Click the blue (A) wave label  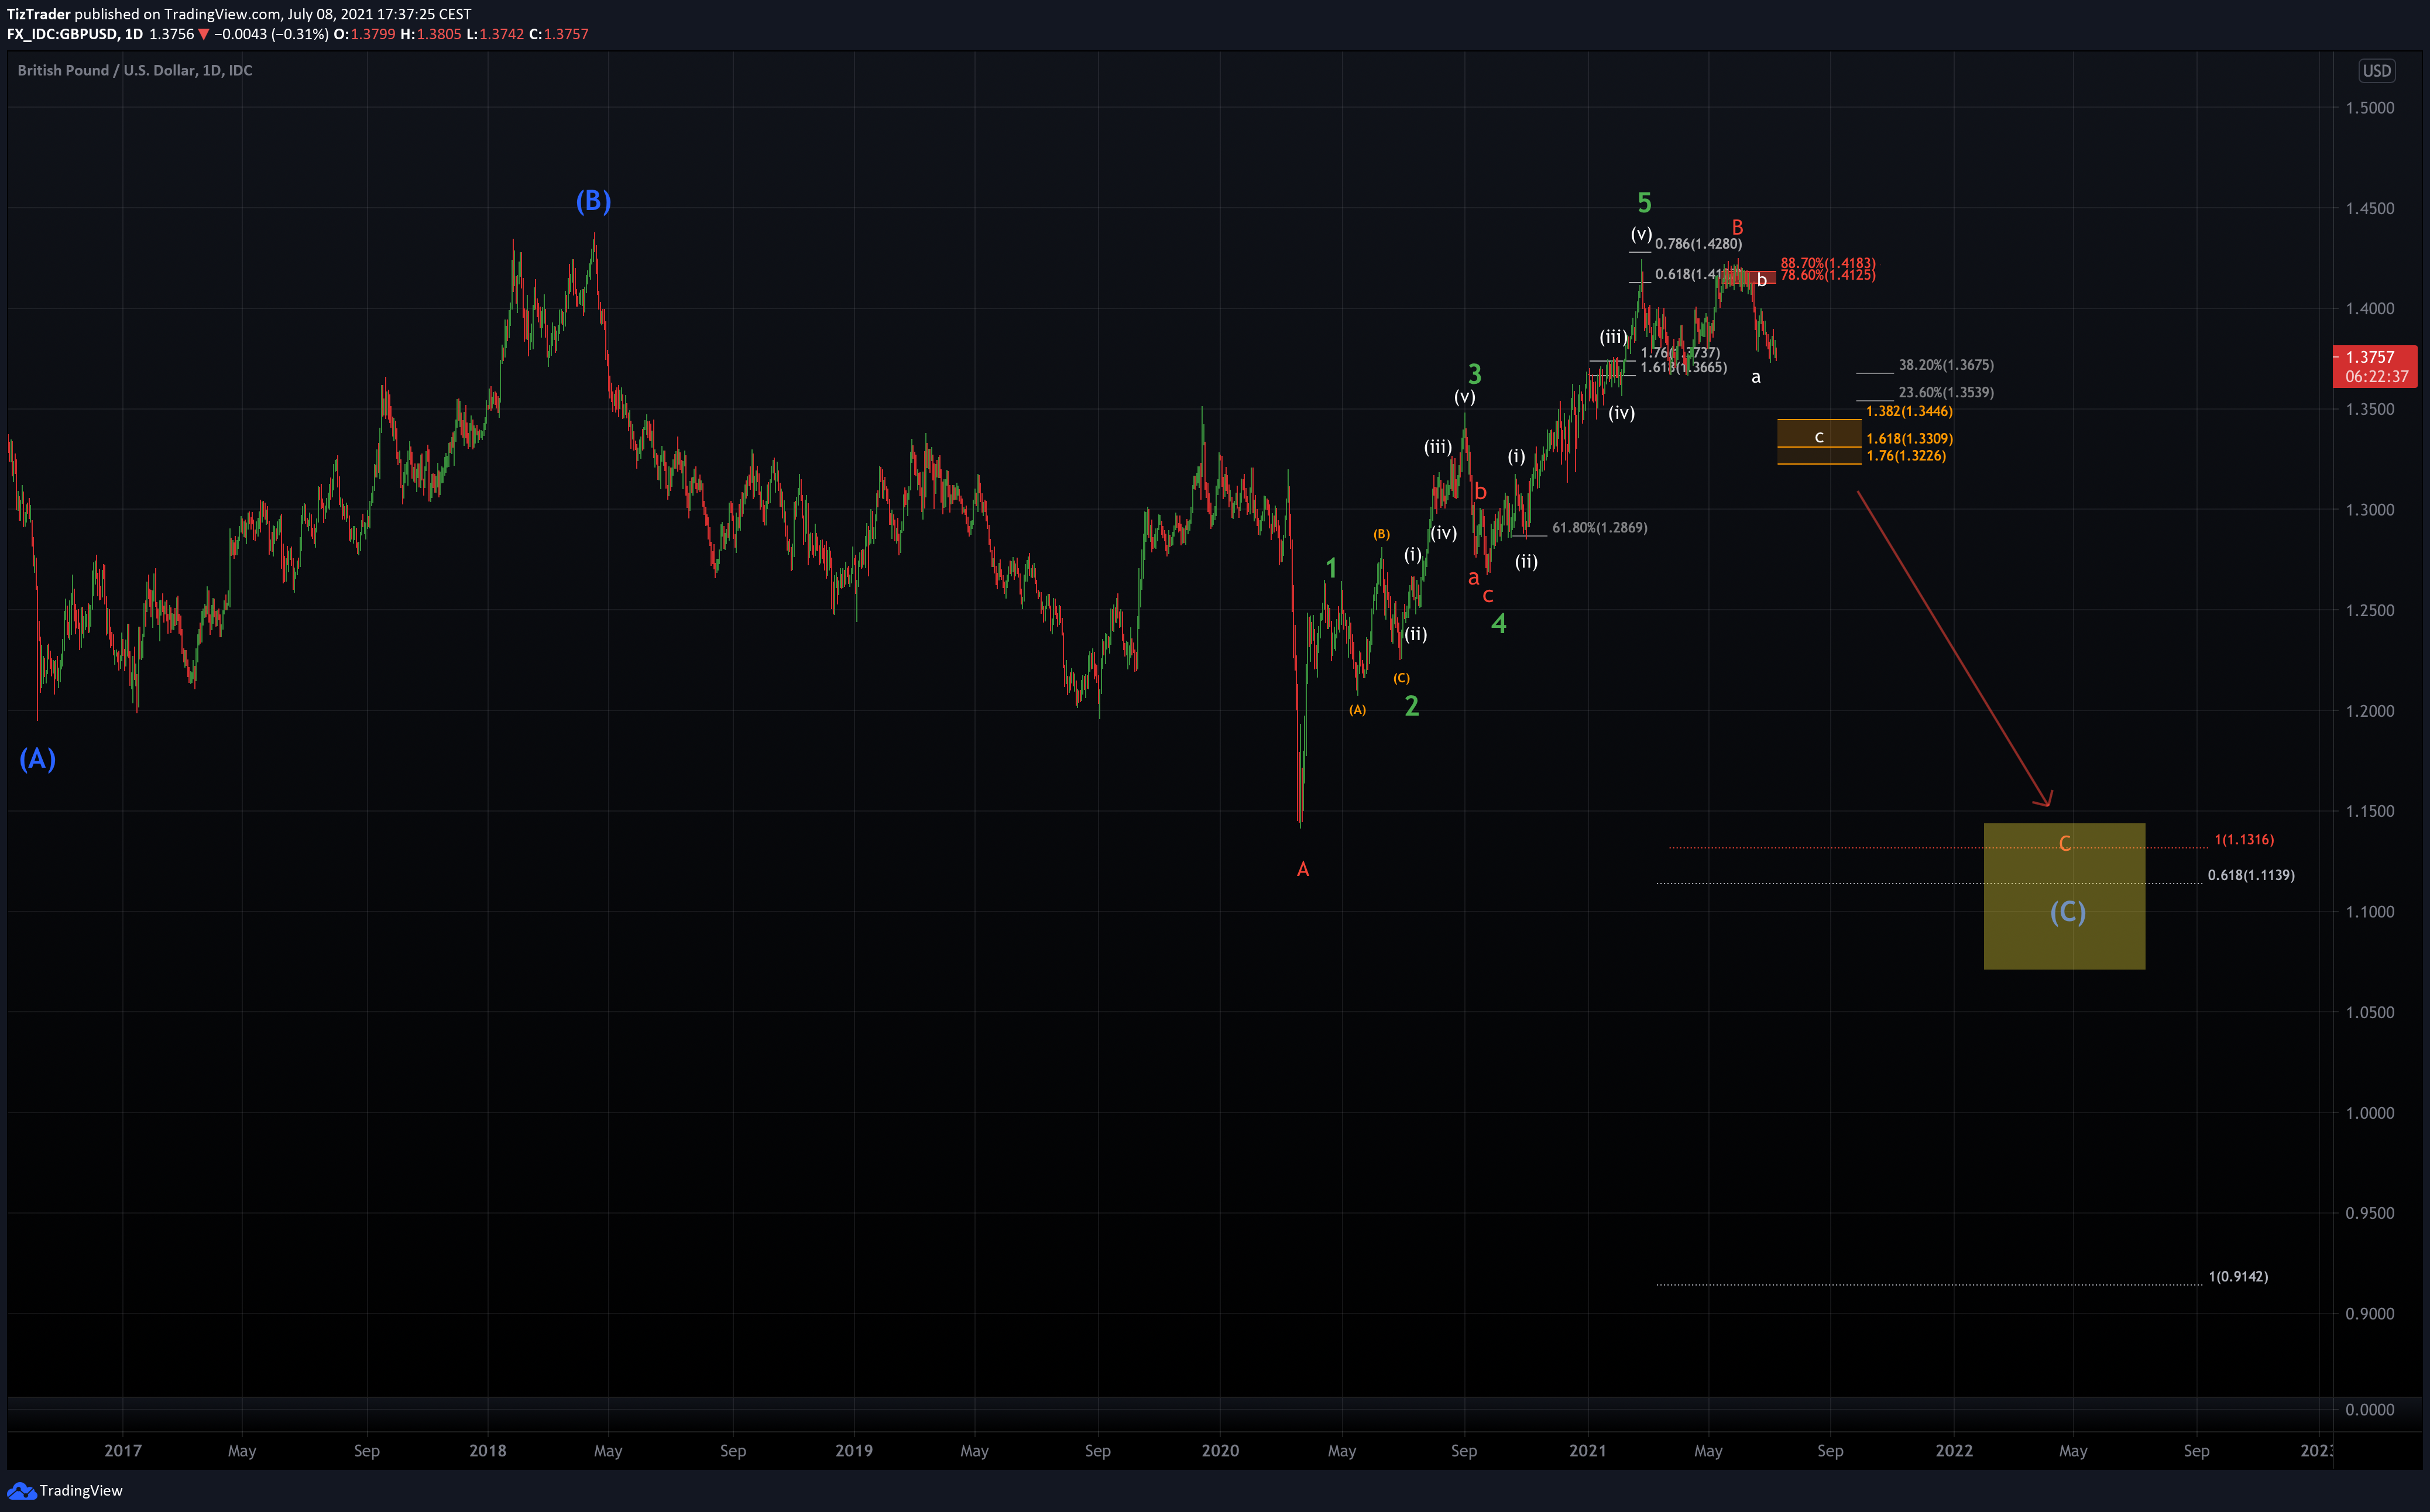coord(37,759)
